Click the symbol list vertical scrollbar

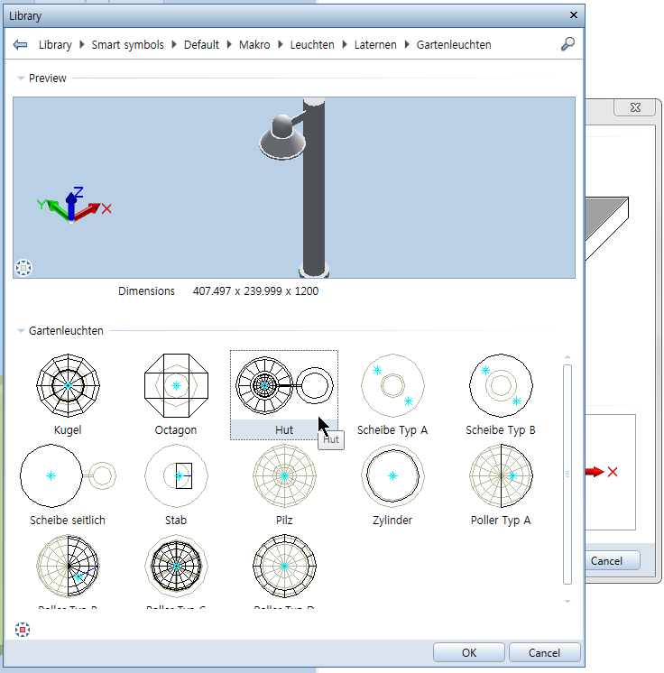pyautogui.click(x=567, y=473)
